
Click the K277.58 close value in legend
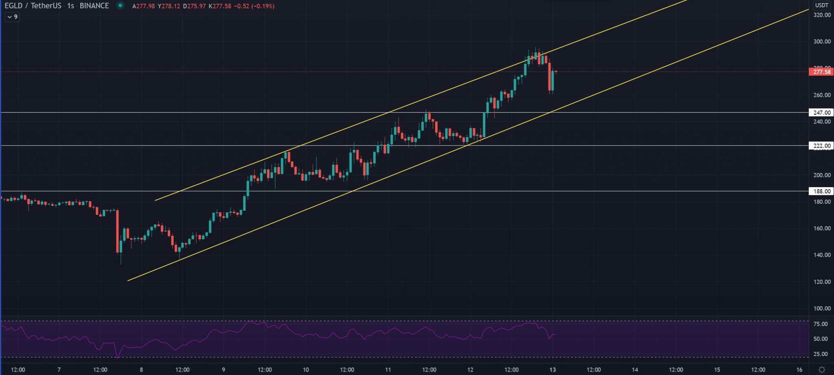pos(220,6)
